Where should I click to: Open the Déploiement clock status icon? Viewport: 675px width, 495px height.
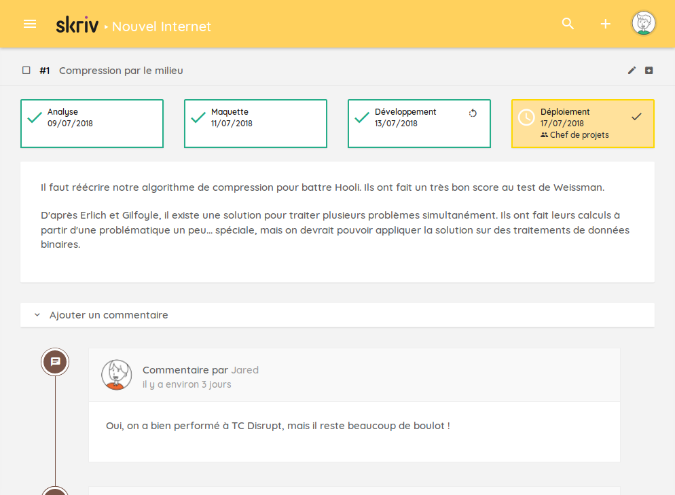[x=526, y=117]
